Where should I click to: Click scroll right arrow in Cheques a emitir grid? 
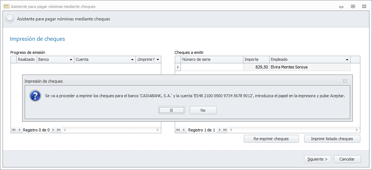357,130
